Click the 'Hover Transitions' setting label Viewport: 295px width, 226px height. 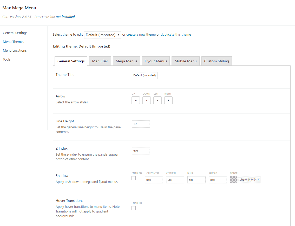click(69, 201)
